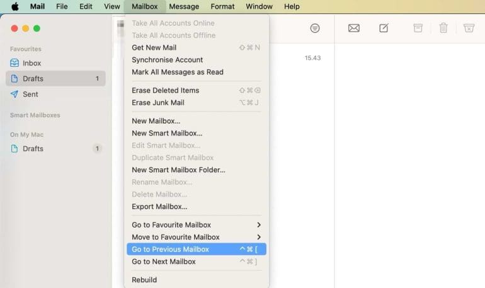Select Sent mailbox in sidebar
485x288 pixels.
[x=55, y=95]
